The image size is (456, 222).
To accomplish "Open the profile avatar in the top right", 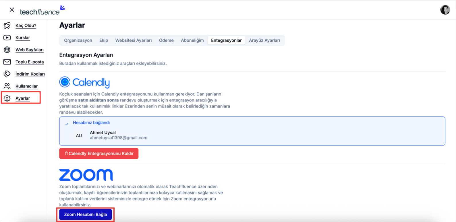I will click(445, 10).
